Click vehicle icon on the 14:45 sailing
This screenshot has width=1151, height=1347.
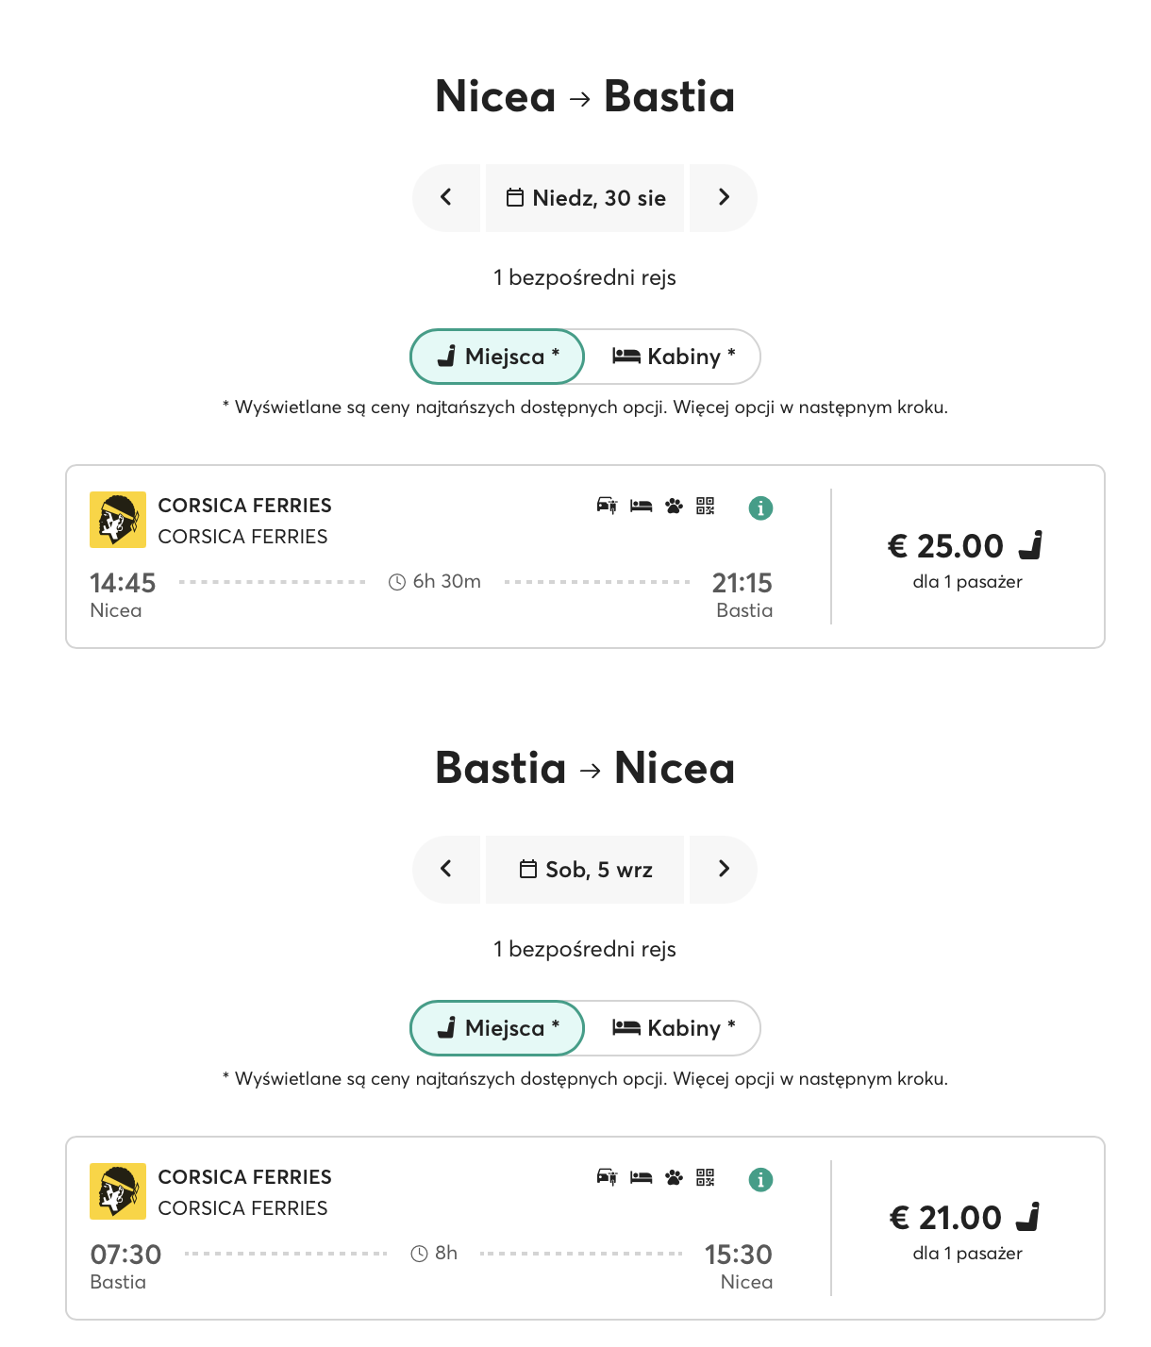(x=607, y=506)
